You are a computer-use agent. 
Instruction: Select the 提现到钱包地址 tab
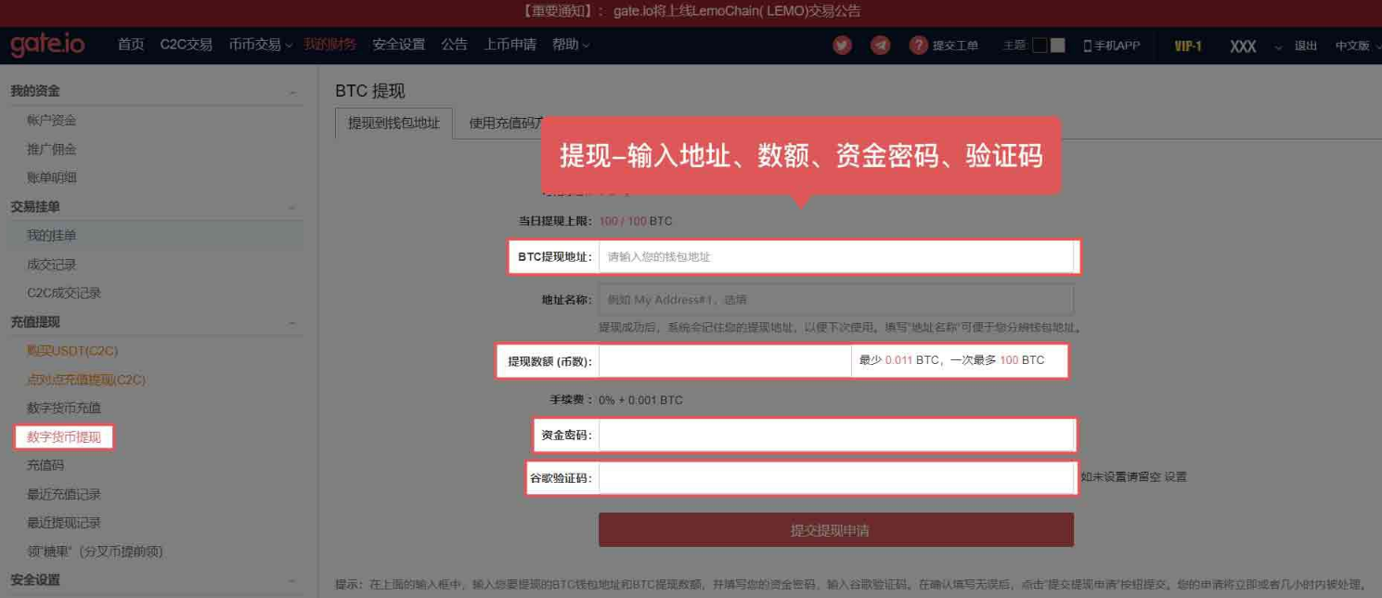pyautogui.click(x=394, y=123)
